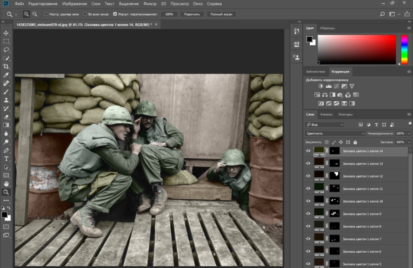Pick the Eyedropper tool
The image size is (413, 268).
7,75
